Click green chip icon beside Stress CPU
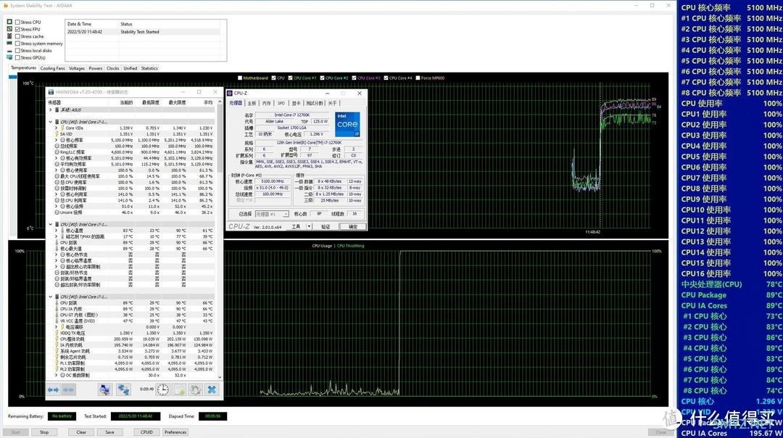 click(x=9, y=22)
